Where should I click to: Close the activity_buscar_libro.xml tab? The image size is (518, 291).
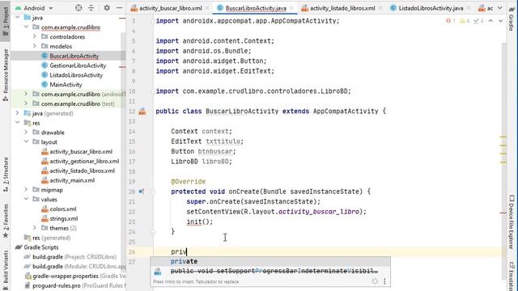pyautogui.click(x=207, y=8)
